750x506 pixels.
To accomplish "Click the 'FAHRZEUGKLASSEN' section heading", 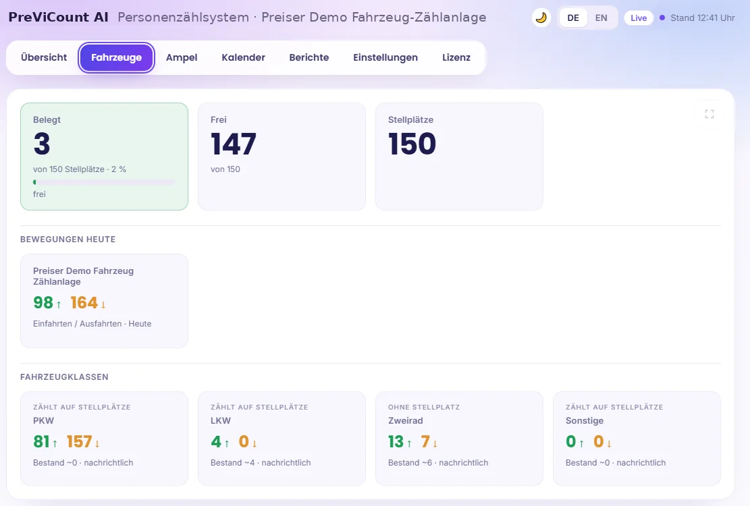I will coord(64,377).
